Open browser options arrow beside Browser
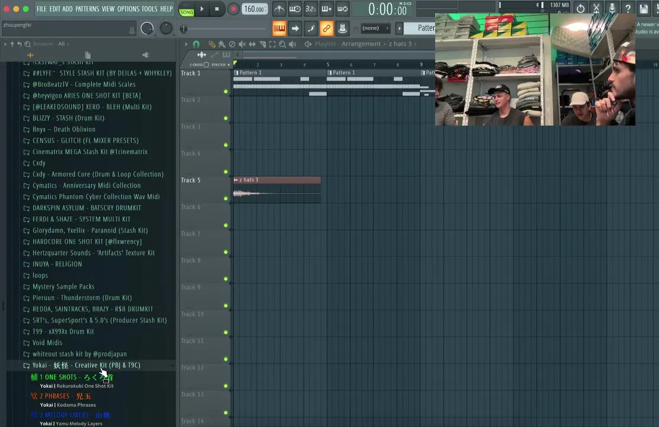This screenshot has width=659, height=427. [5, 44]
